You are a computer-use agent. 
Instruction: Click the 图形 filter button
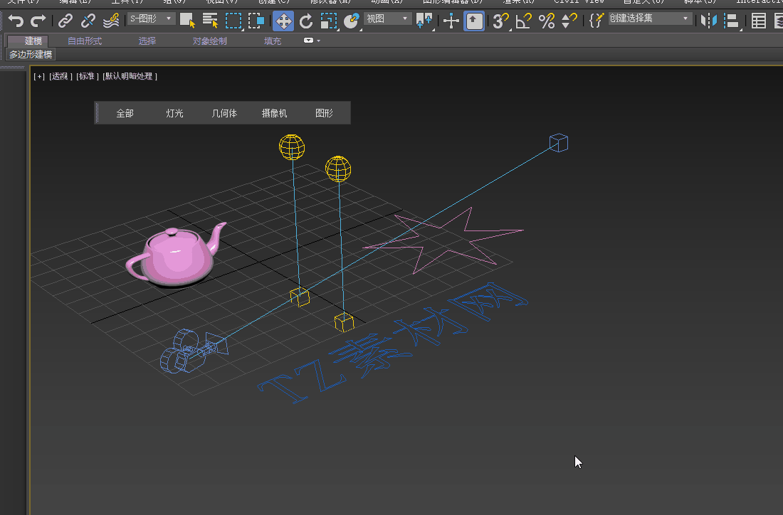324,113
